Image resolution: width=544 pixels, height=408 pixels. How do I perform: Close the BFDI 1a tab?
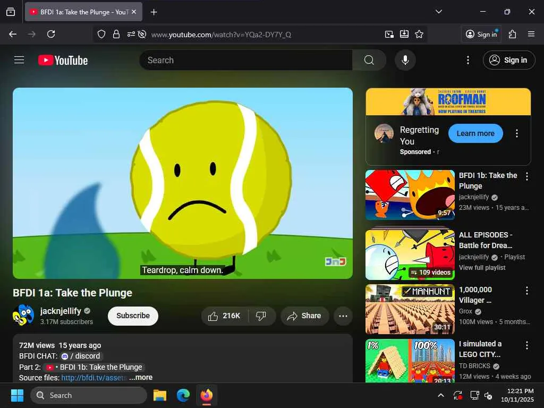pyautogui.click(x=134, y=12)
